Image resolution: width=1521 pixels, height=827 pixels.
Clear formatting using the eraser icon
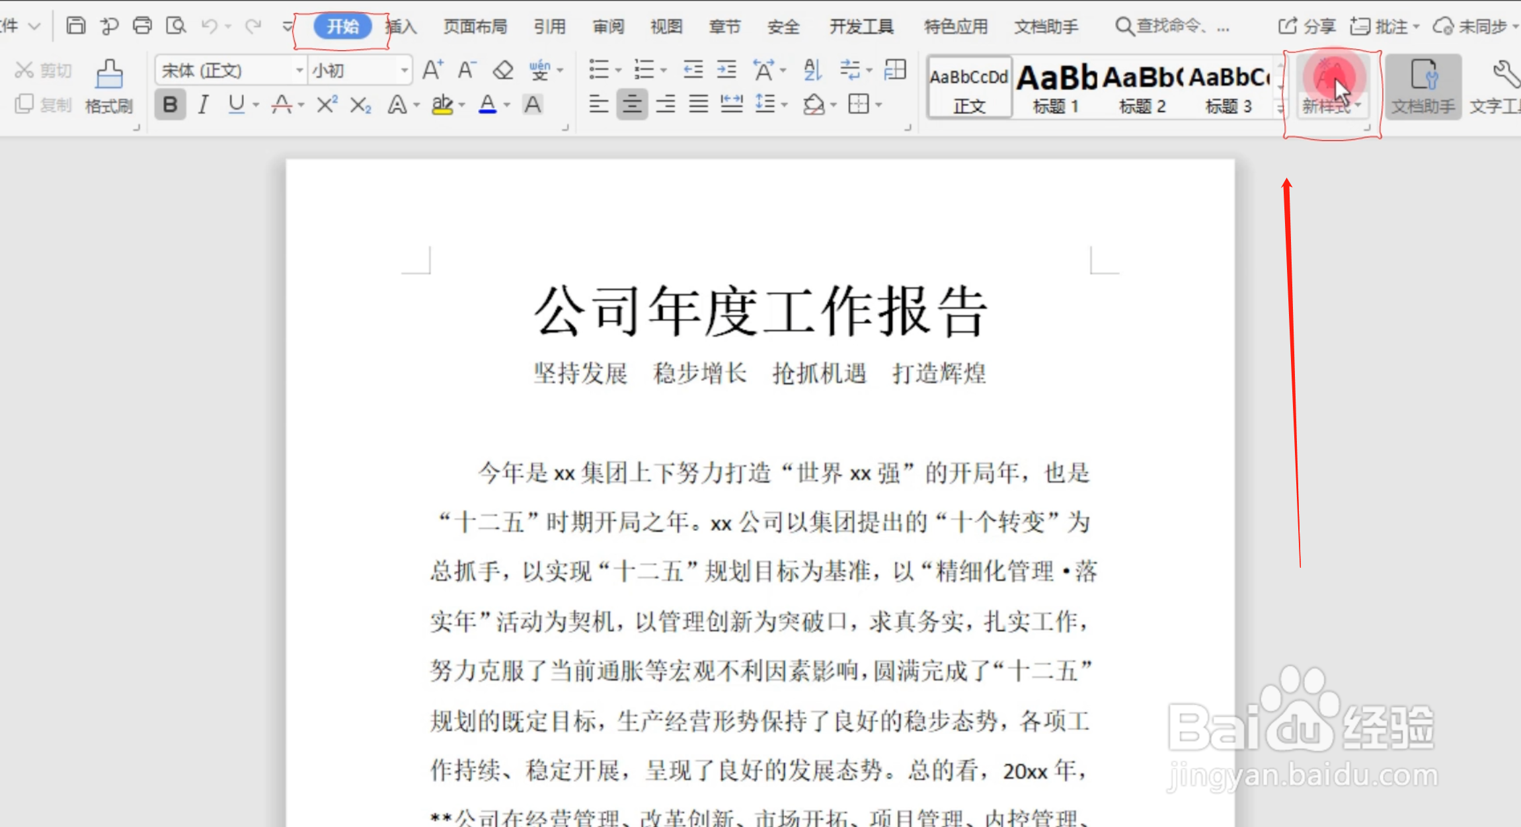[502, 69]
